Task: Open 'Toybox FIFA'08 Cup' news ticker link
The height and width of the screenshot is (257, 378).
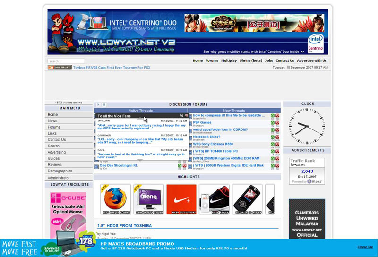Action: pyautogui.click(x=112, y=68)
